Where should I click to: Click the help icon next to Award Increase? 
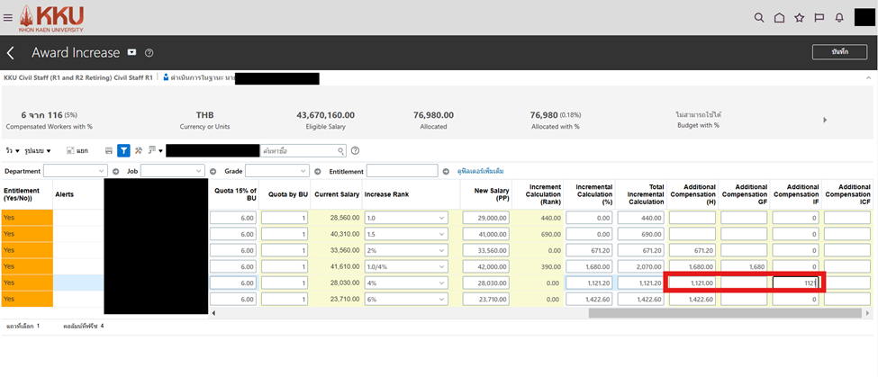(x=149, y=53)
